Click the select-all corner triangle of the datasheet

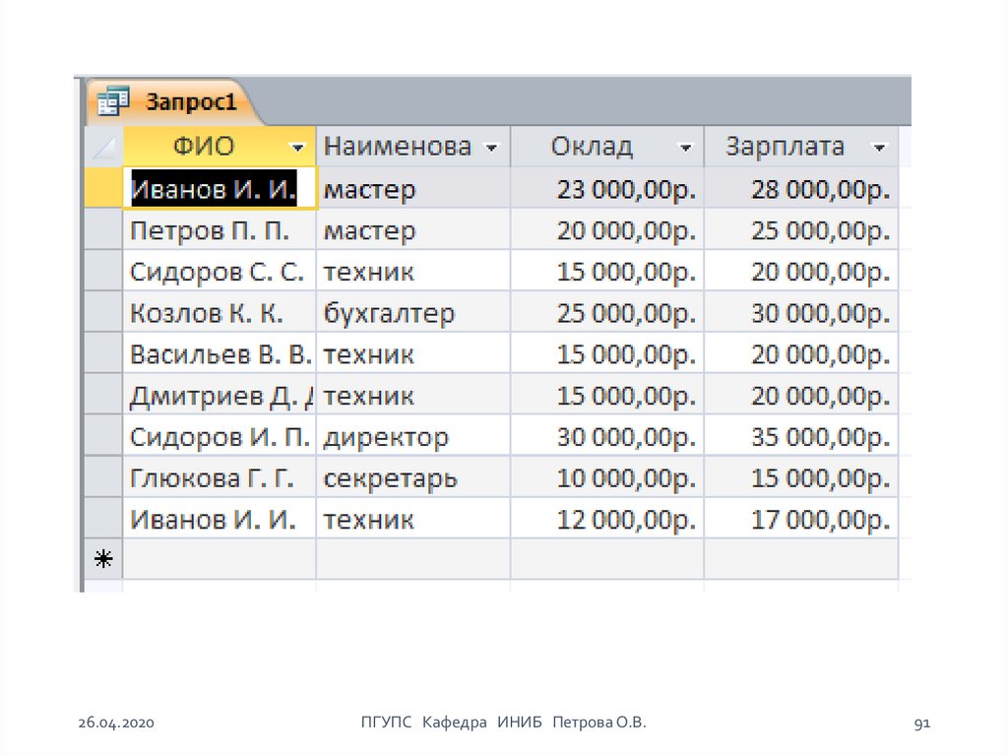click(x=104, y=148)
